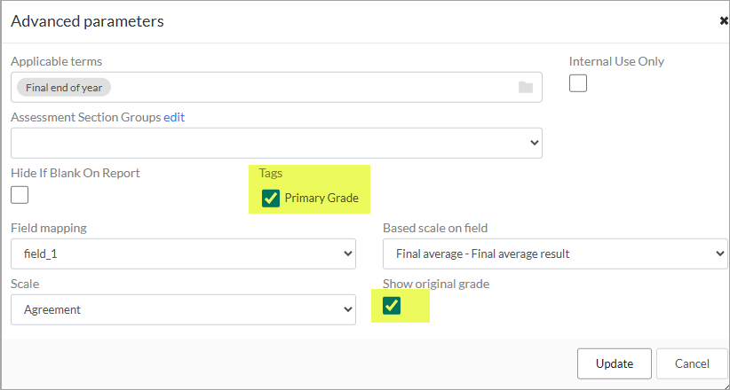Click the 'Show original grade' label
Screen dimensions: 730x390
click(x=436, y=284)
